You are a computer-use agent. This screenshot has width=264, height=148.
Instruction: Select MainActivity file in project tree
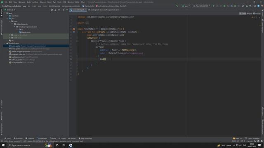[x=25, y=32]
